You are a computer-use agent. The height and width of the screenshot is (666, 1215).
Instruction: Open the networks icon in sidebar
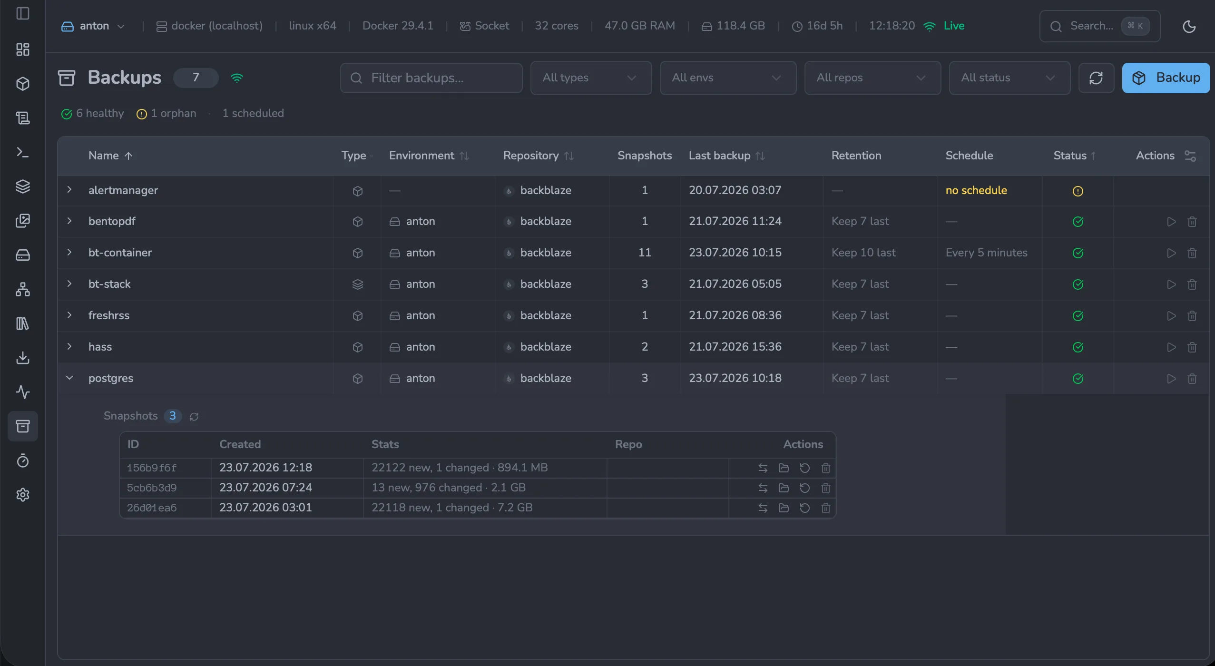point(23,289)
